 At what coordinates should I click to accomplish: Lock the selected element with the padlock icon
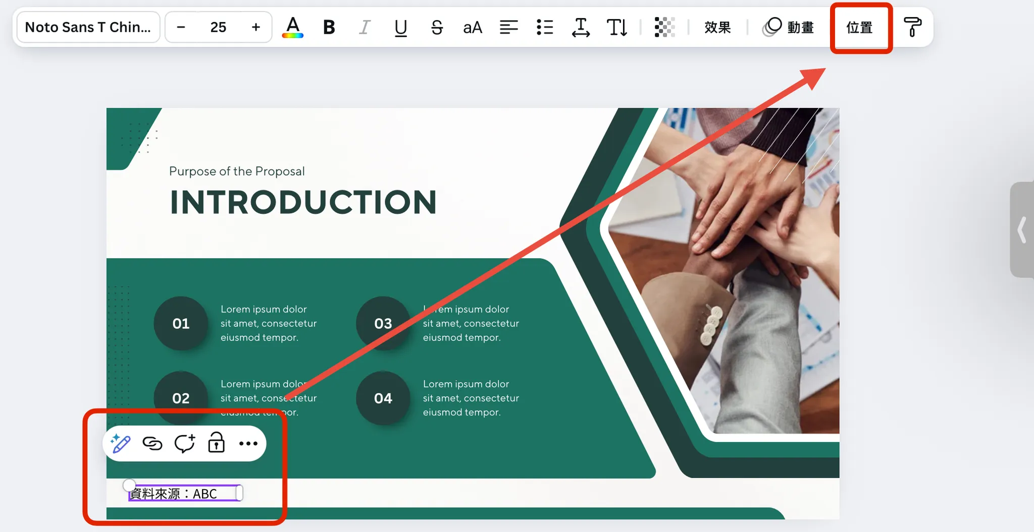[216, 444]
